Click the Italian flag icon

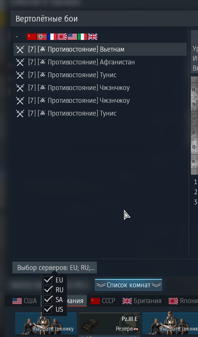click(82, 37)
